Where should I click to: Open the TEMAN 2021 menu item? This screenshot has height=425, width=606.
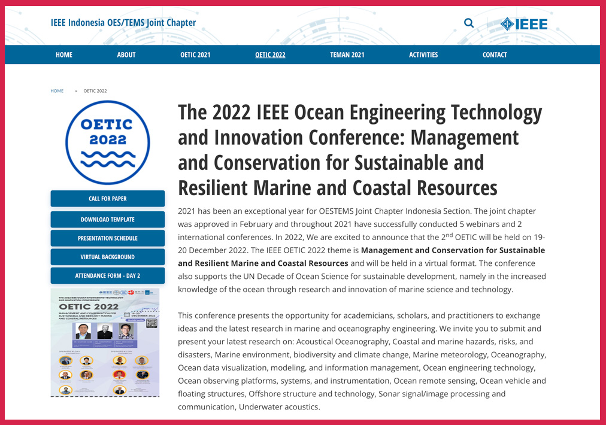(347, 55)
